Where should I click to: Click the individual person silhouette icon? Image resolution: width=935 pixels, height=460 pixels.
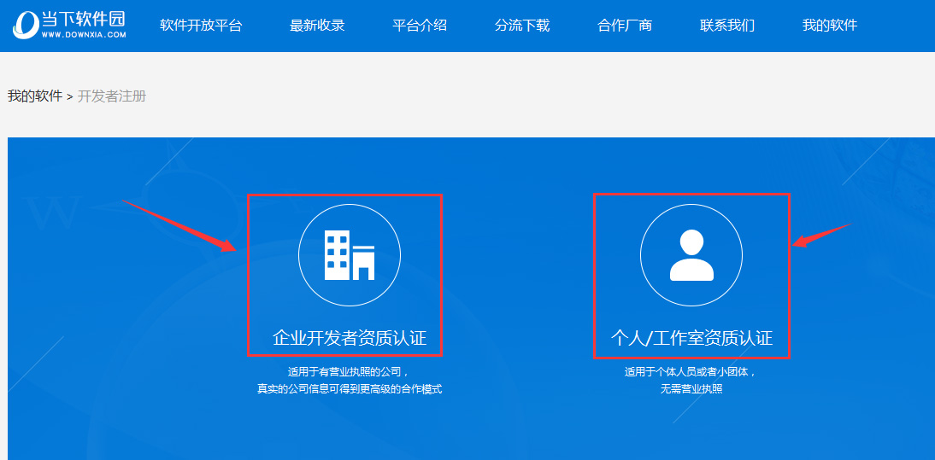pos(691,255)
